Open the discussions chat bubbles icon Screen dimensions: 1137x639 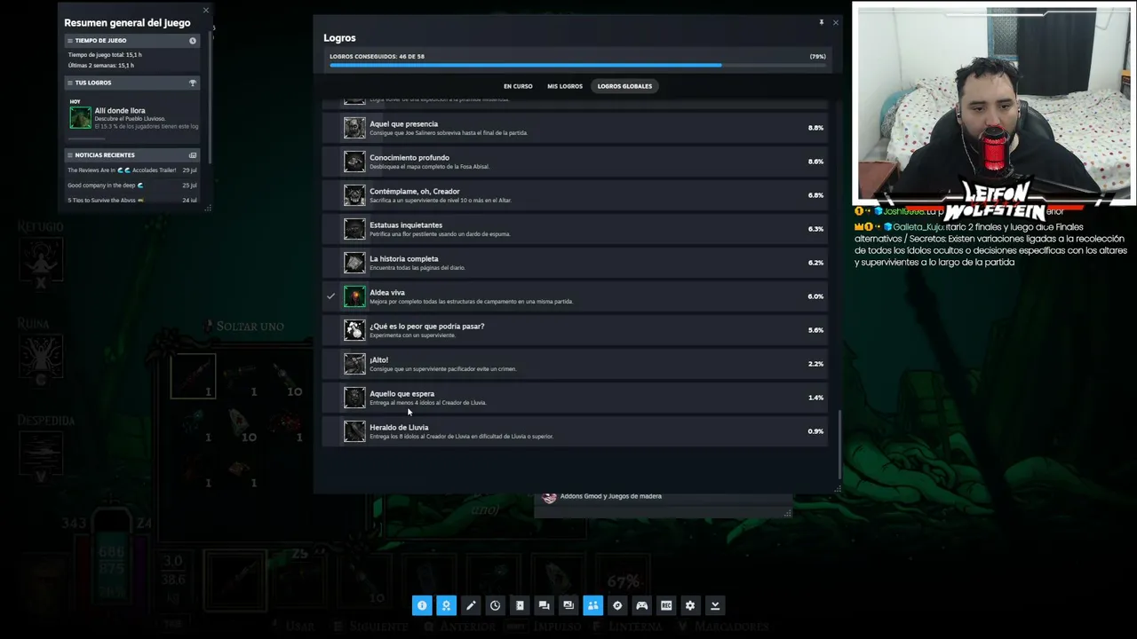[544, 605]
